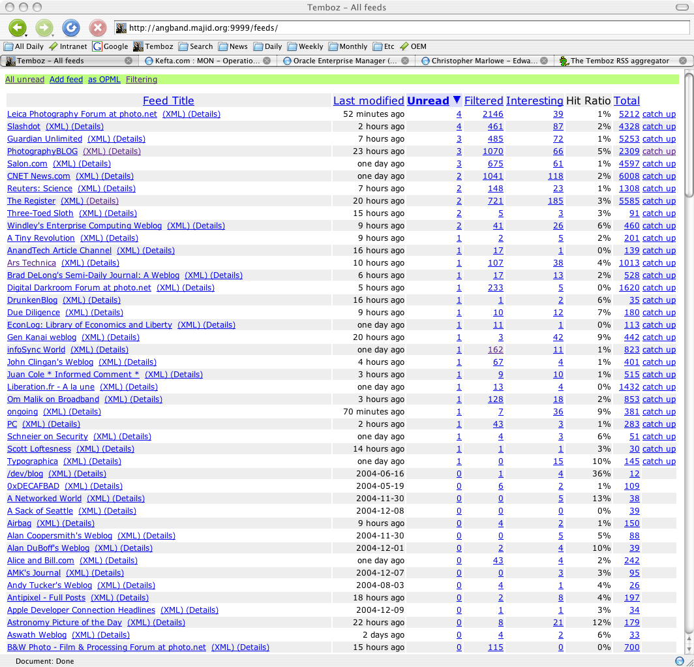The height and width of the screenshot is (667, 694).
Task: Sort feeds by the Unread column header
Action: click(x=428, y=101)
